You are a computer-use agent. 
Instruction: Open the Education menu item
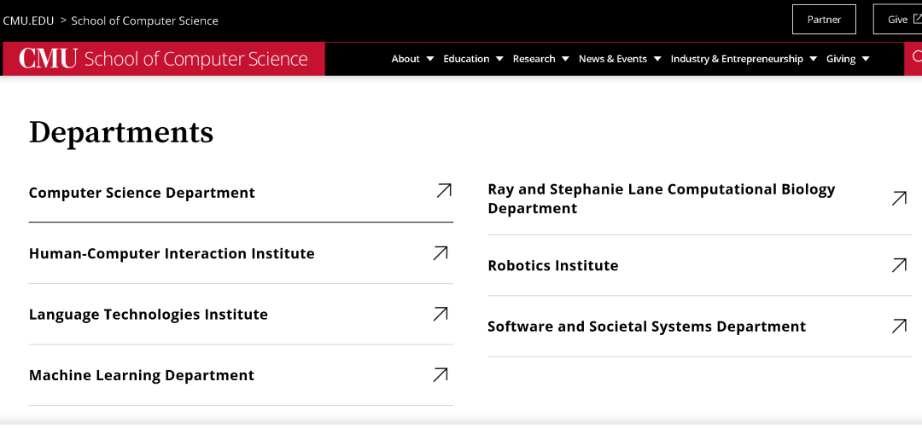tap(466, 59)
